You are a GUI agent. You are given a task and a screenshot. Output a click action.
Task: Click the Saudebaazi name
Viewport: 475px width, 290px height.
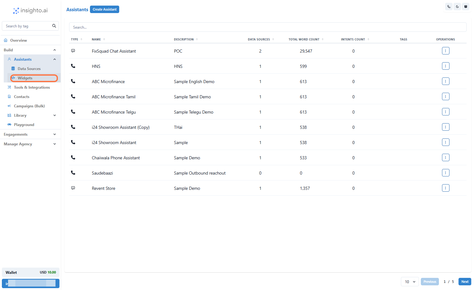[x=102, y=173]
